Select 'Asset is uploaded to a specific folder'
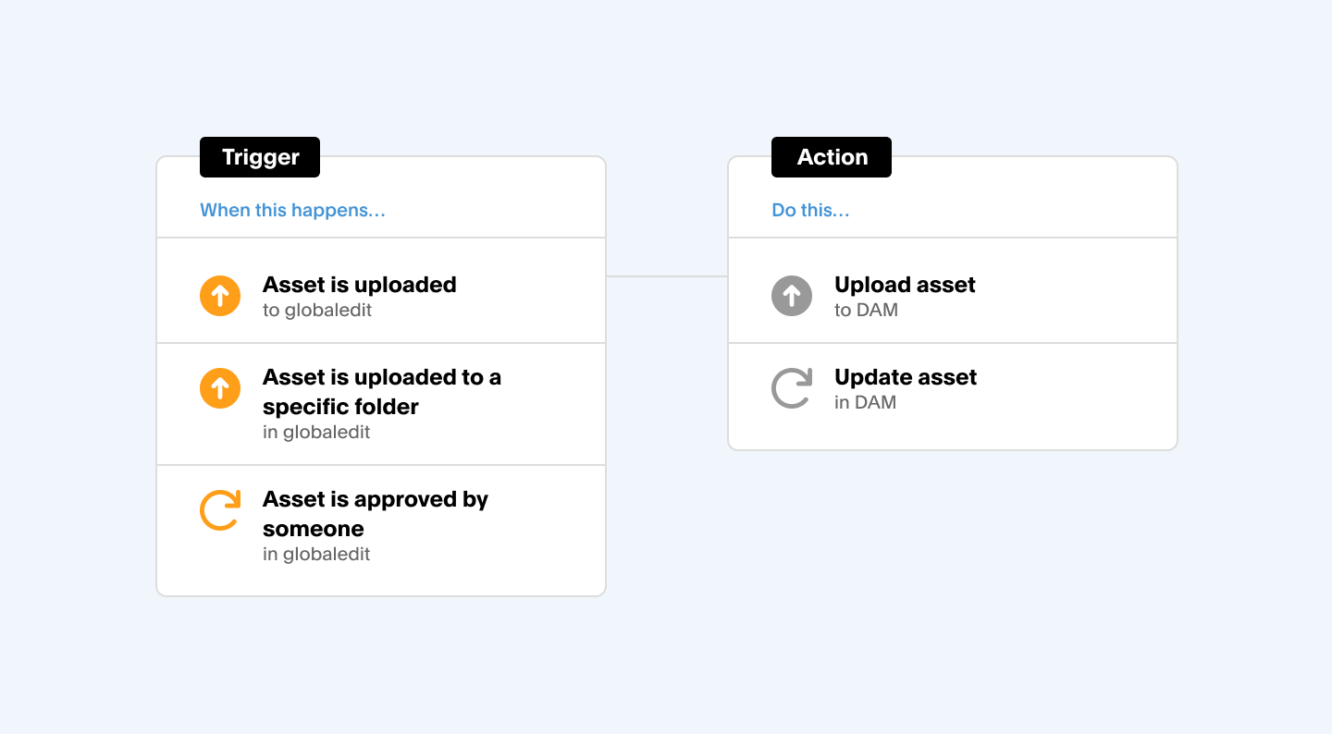This screenshot has height=734, width=1332. click(x=382, y=392)
